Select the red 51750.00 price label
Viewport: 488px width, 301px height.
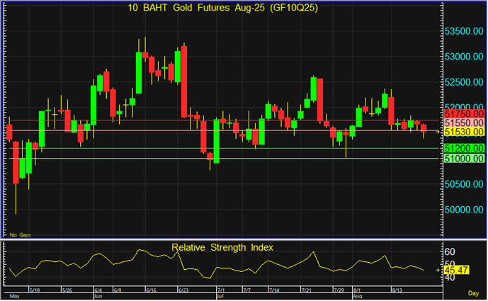click(x=463, y=113)
